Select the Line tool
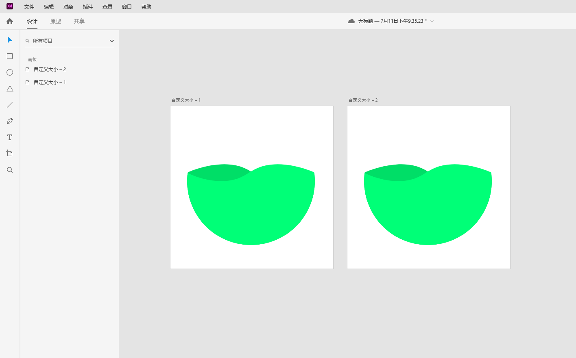 10,105
